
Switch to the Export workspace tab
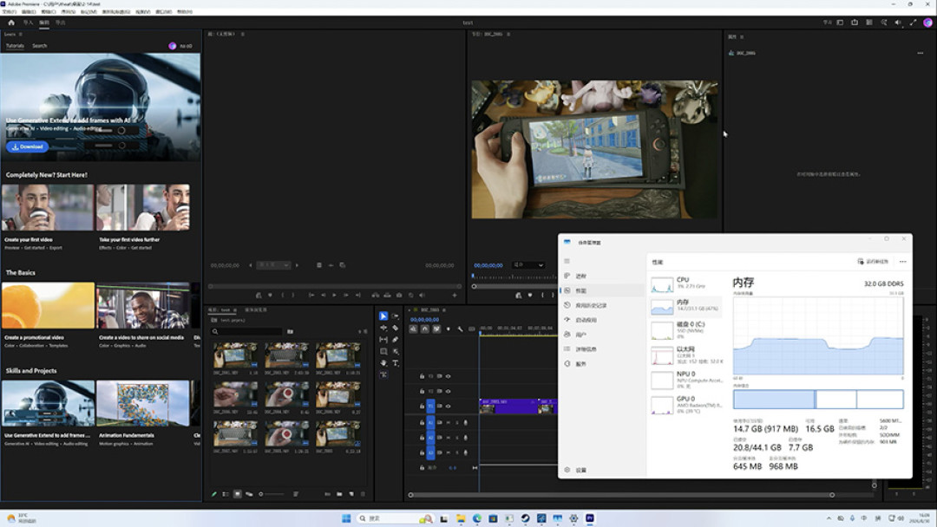[61, 23]
